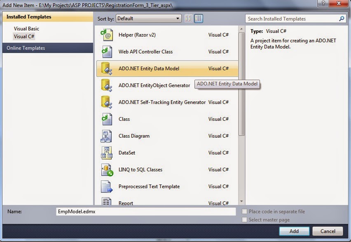The width and height of the screenshot is (351, 242).
Task: Select Installed Templates section header
Action: (x=48, y=17)
